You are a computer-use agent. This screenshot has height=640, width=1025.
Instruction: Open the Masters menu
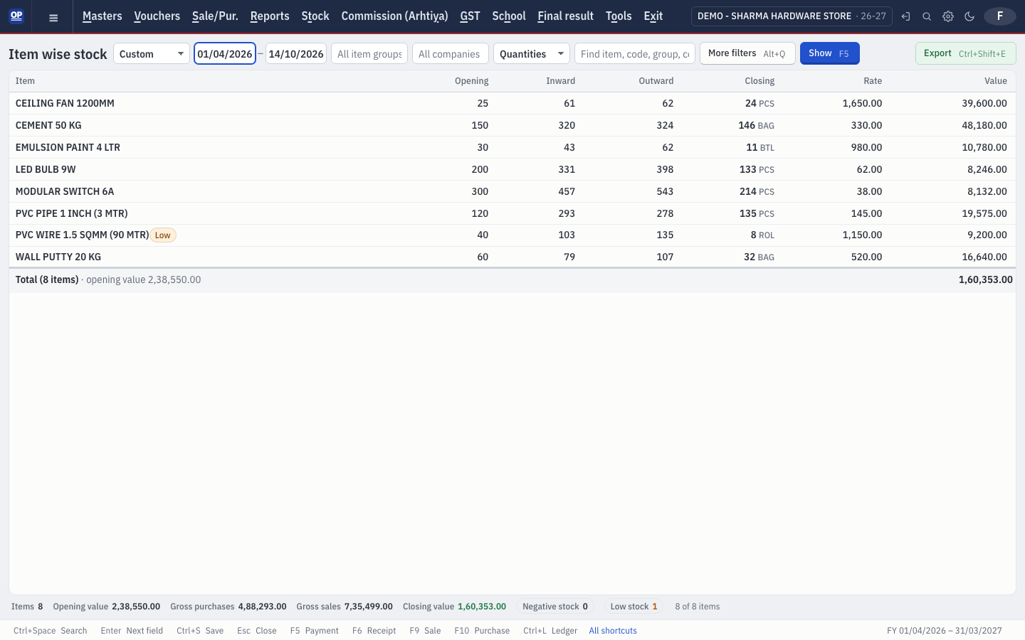click(102, 16)
